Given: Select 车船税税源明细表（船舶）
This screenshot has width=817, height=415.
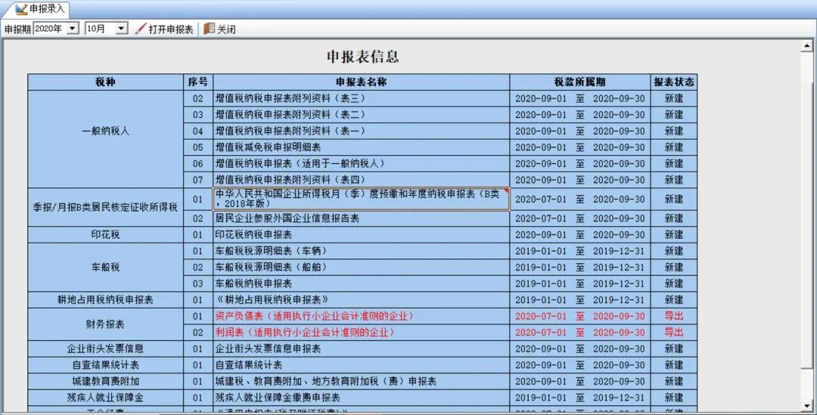Looking at the screenshot, I should point(361,267).
